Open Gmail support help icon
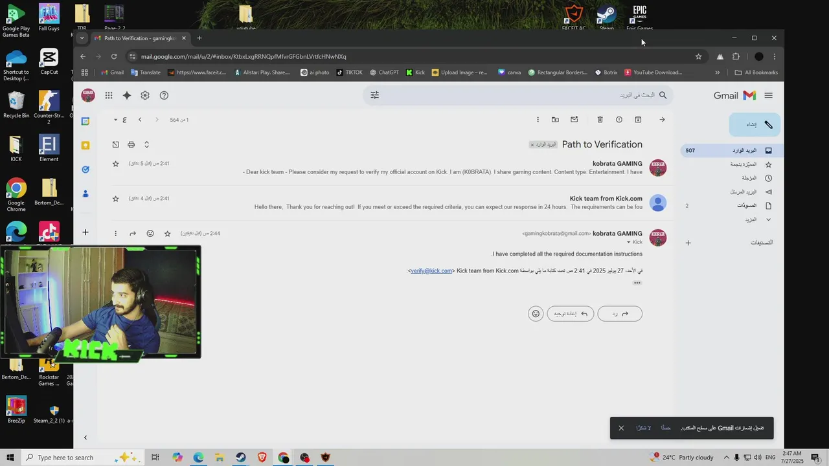 tap(164, 95)
